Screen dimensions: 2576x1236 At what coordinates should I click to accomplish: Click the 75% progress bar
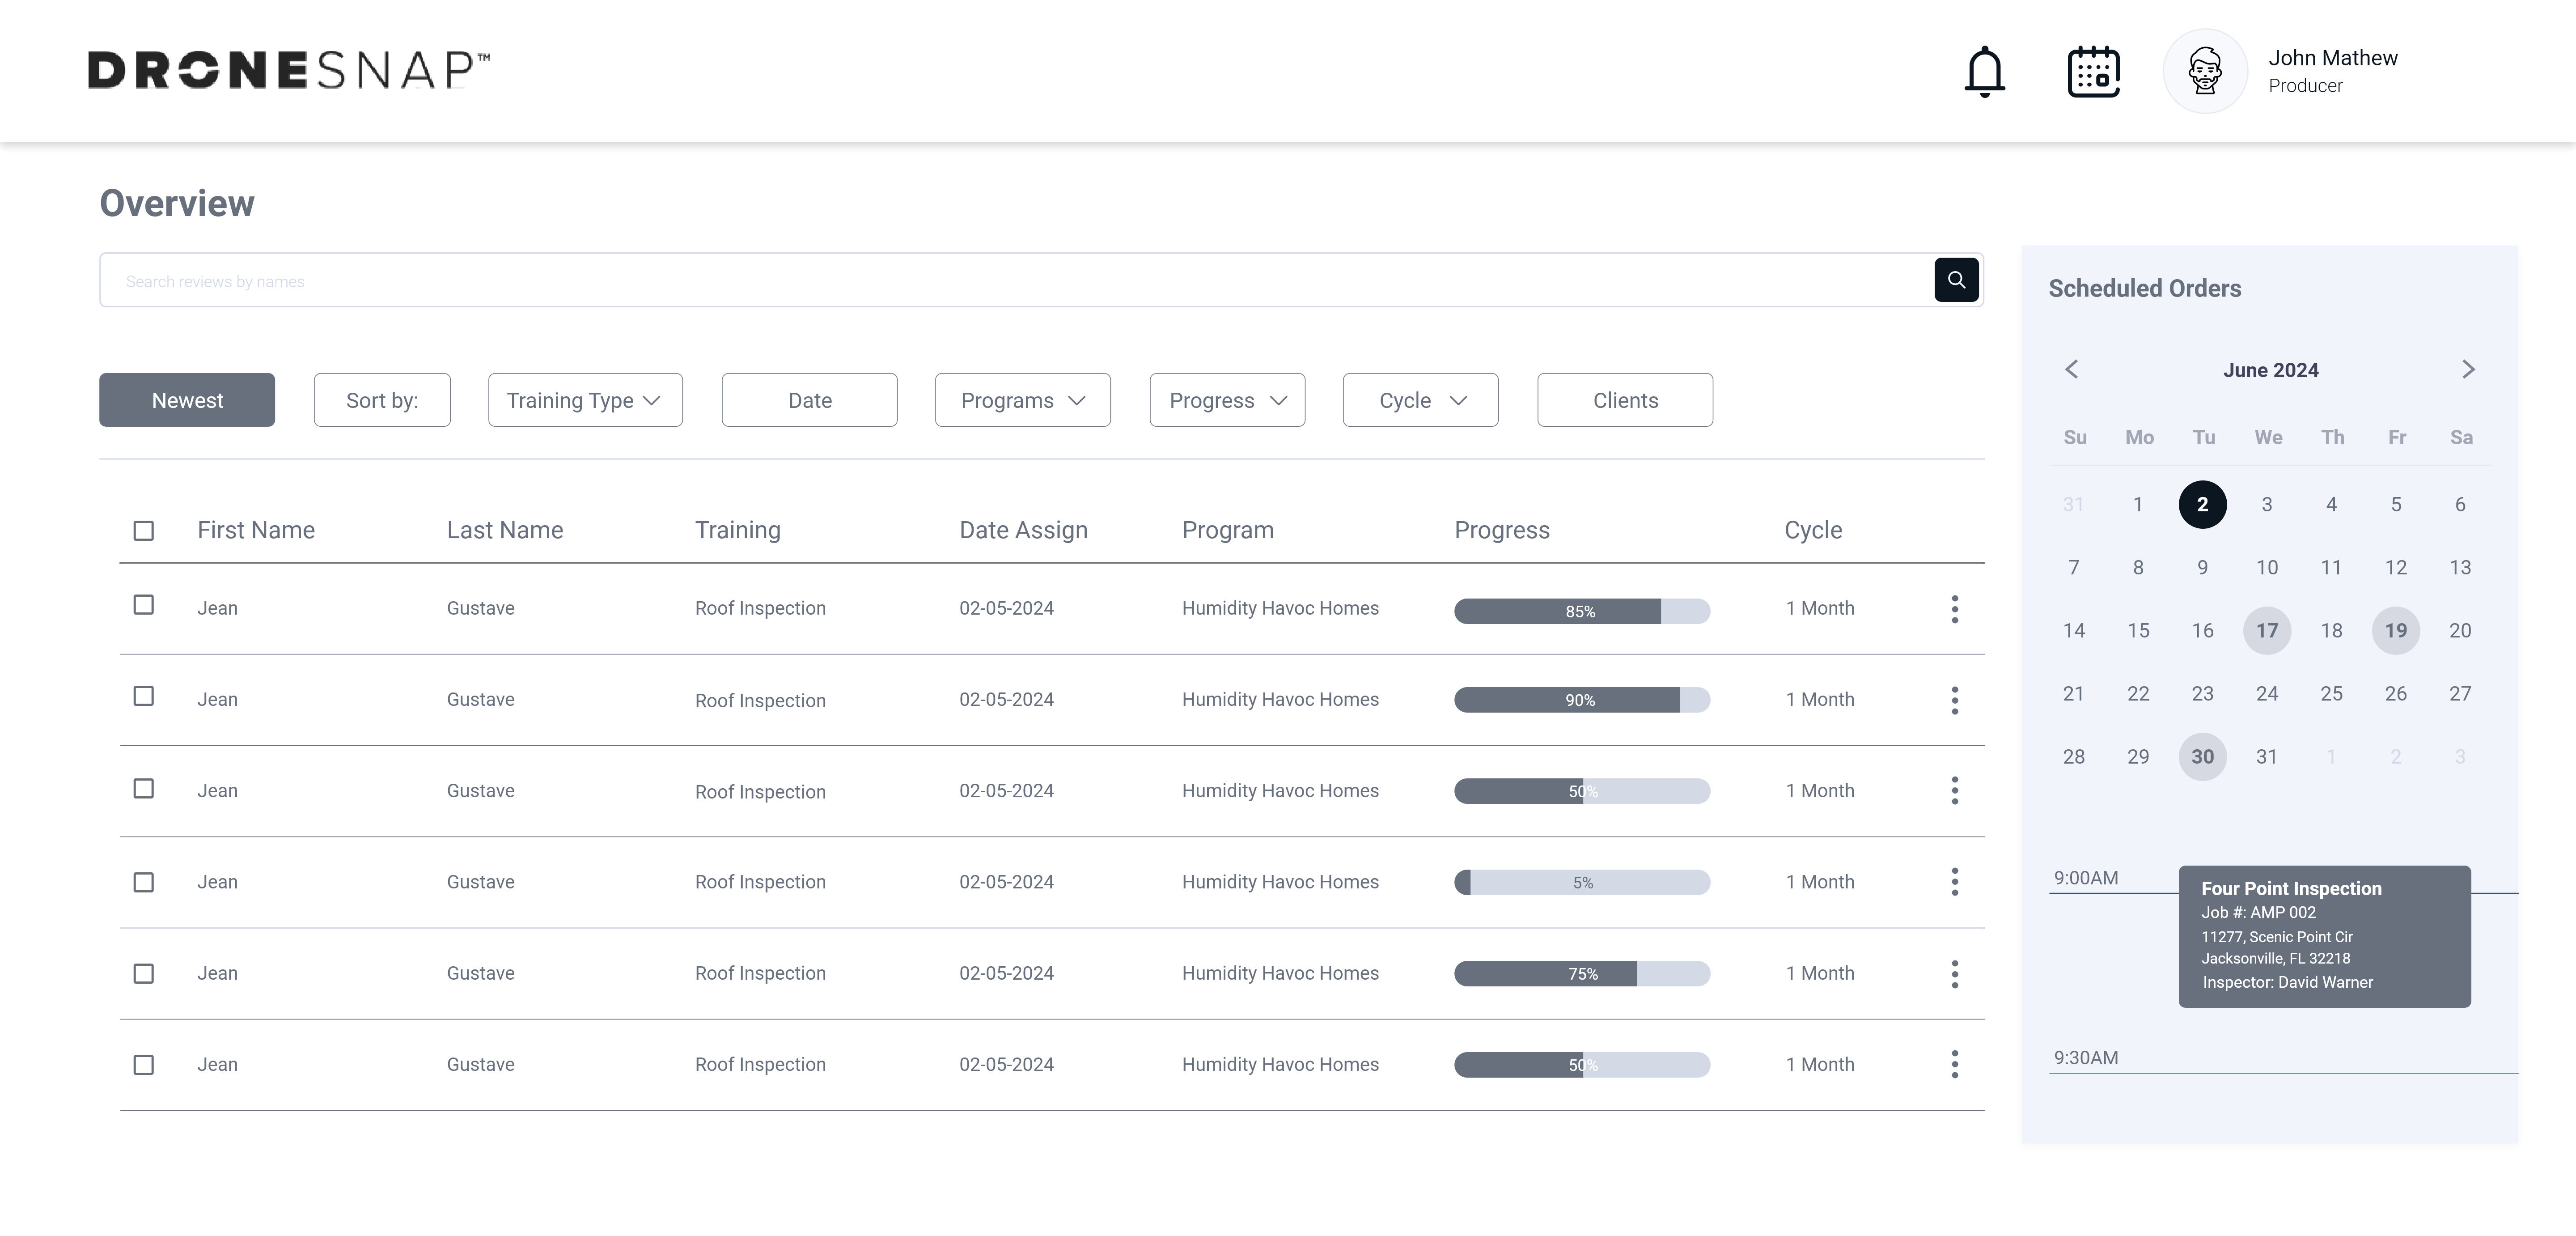(x=1582, y=973)
